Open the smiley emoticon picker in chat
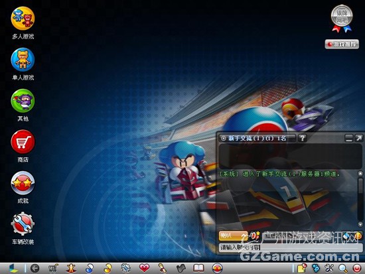 358,236
